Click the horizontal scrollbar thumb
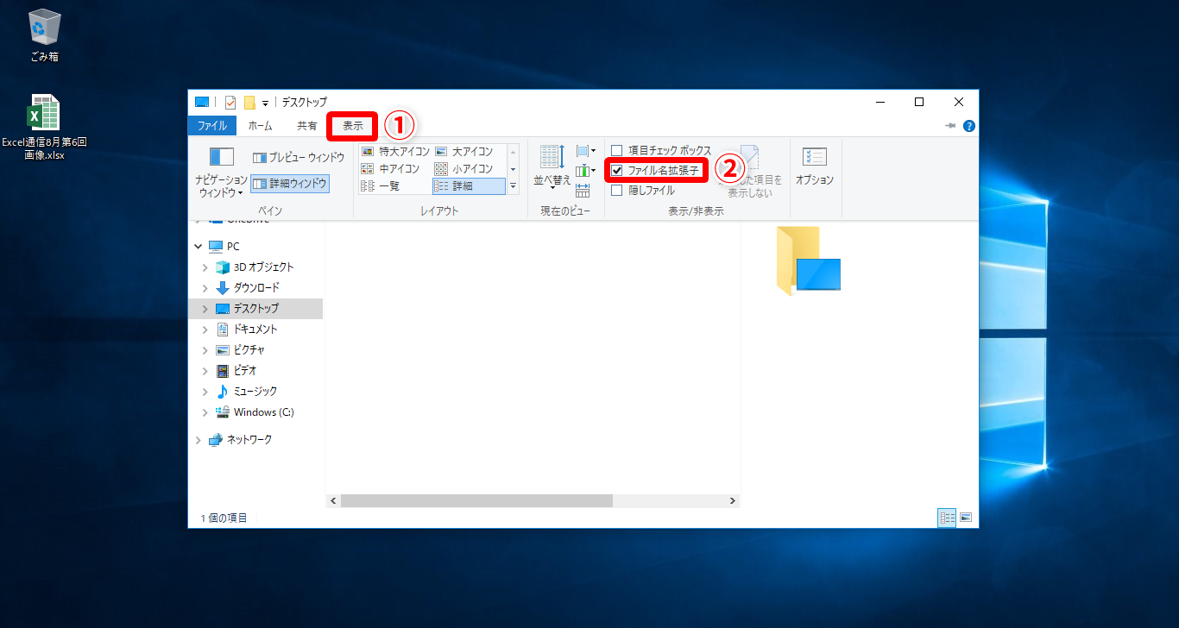 coord(476,500)
